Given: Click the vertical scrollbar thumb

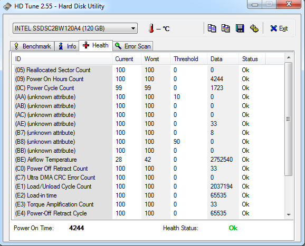Looking at the screenshot, I should click(x=289, y=119).
